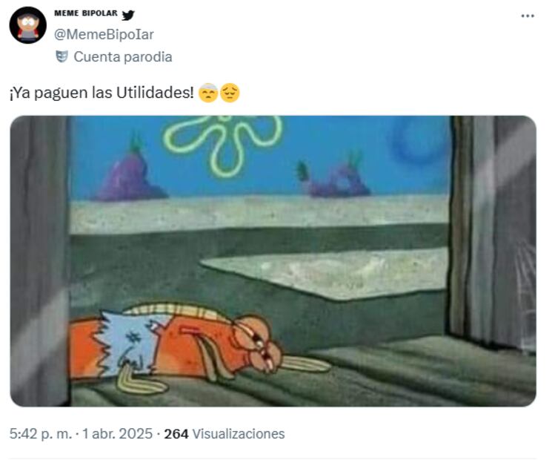
Task: Click the pensive face emoji in the tweet
Action: pos(230,93)
